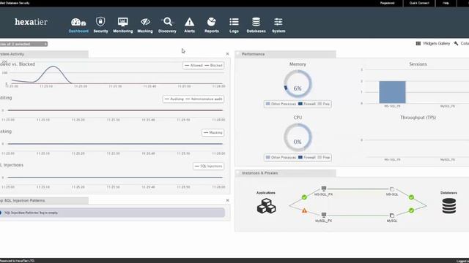Click the green check right of MySQL
This screenshot has width=469, height=263.
[411, 210]
